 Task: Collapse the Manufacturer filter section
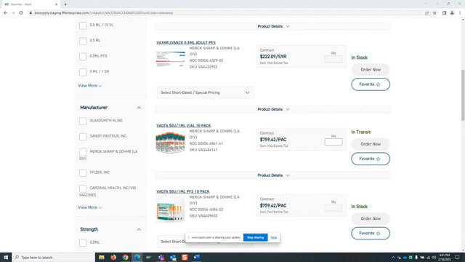[139, 108]
